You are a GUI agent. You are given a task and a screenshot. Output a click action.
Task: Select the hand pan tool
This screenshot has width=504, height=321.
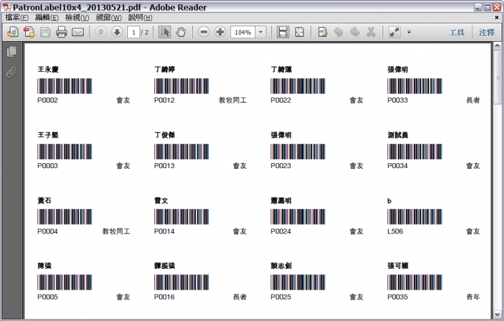click(x=181, y=32)
